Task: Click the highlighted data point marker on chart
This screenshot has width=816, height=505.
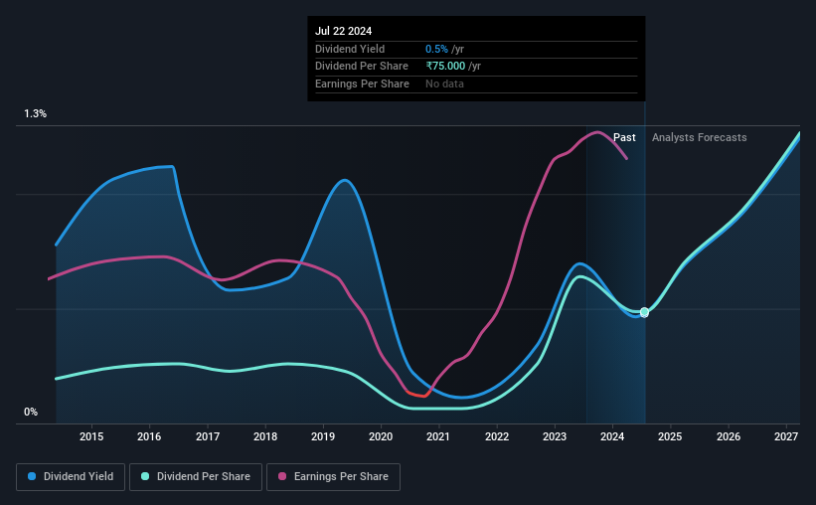Action: pos(644,312)
